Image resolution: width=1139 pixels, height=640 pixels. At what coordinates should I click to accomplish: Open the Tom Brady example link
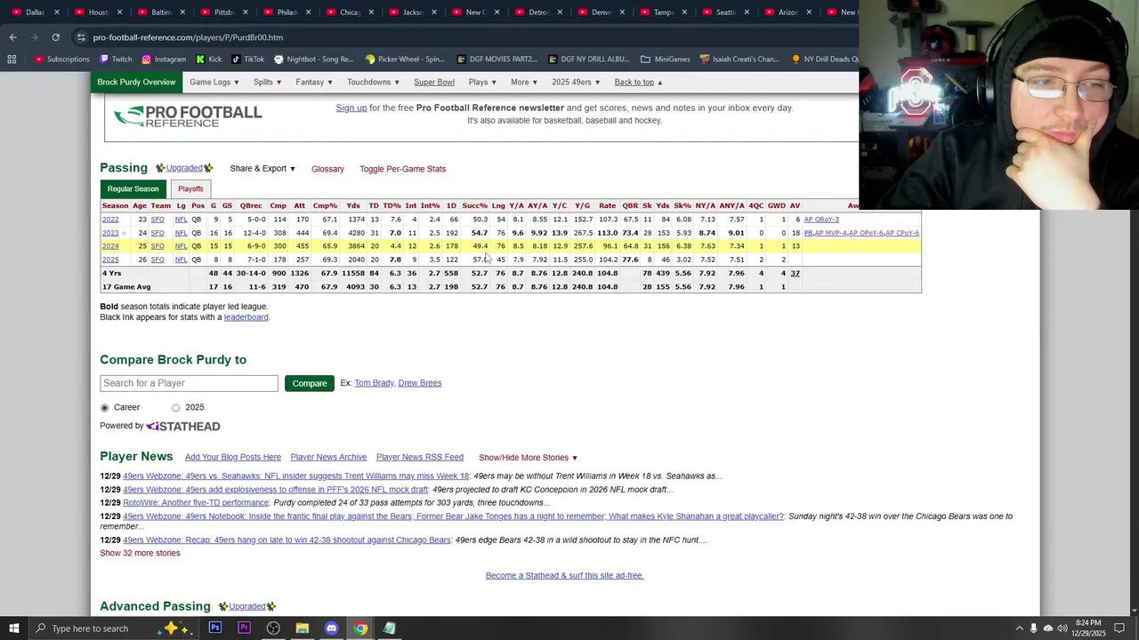coord(374,383)
